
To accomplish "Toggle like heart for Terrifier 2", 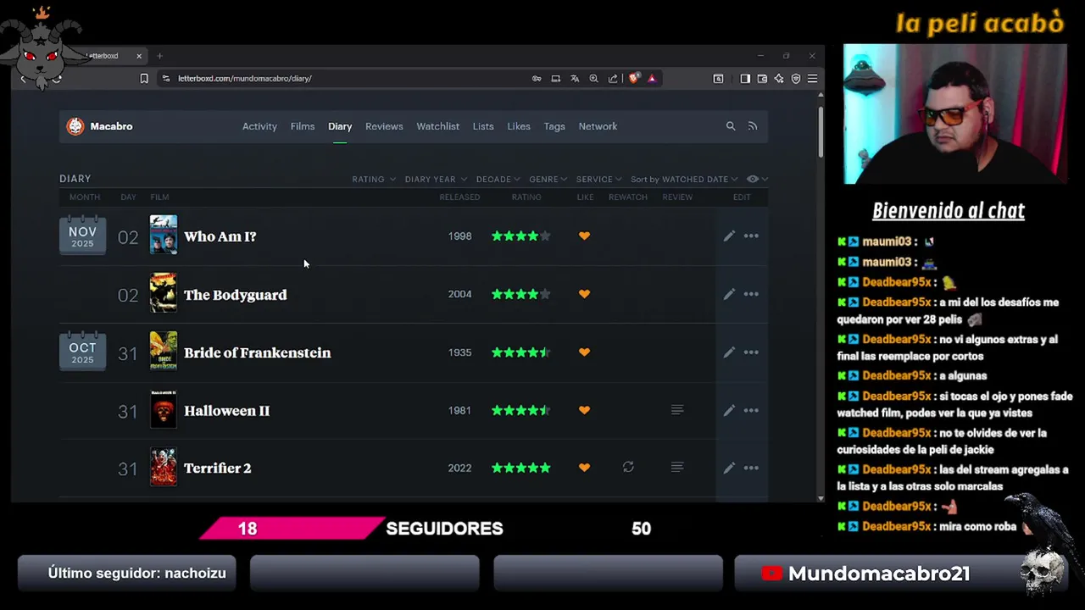I will [x=584, y=468].
